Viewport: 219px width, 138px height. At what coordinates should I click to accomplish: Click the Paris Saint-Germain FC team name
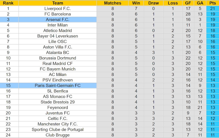click(x=57, y=85)
